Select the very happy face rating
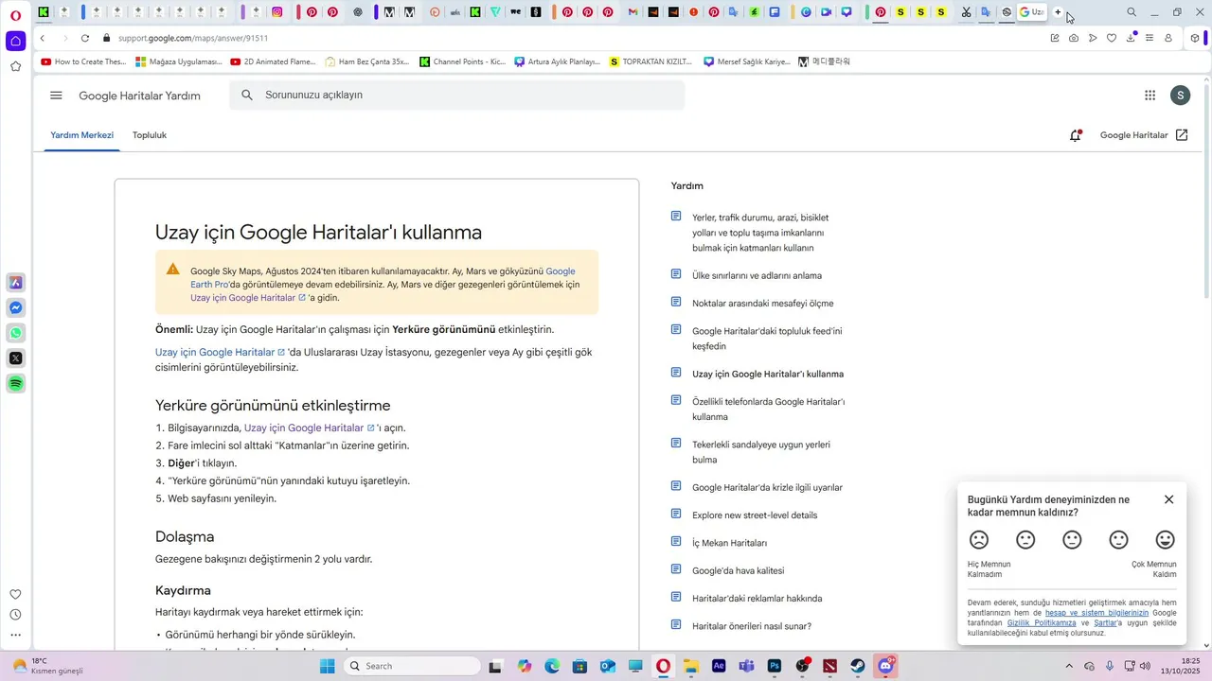 point(1166,540)
